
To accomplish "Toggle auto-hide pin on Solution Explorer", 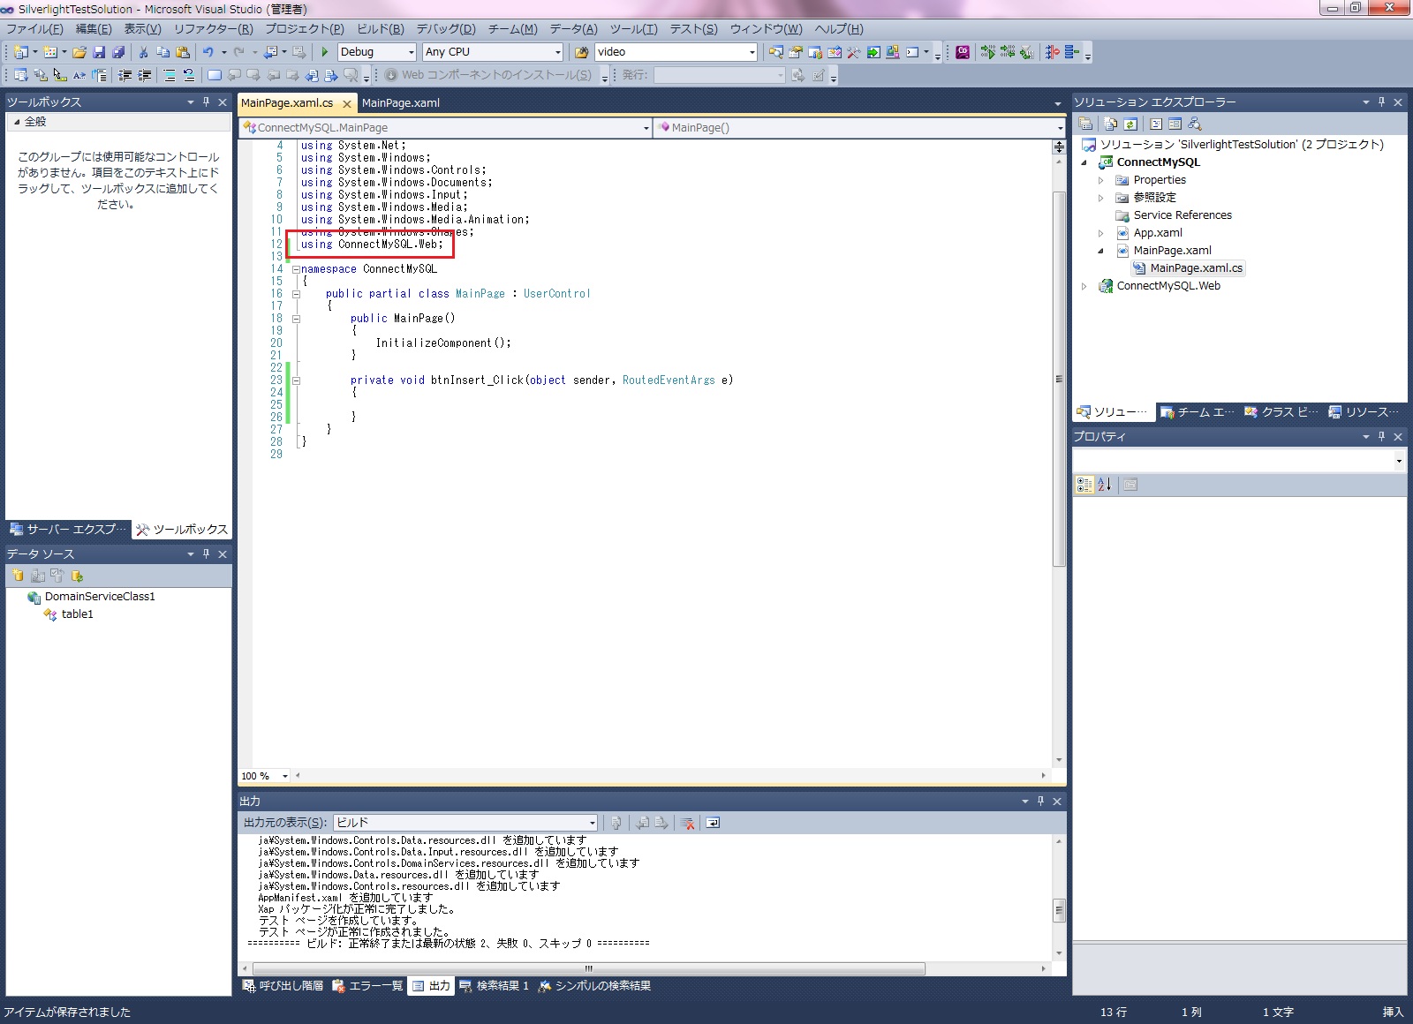I will point(1381,102).
